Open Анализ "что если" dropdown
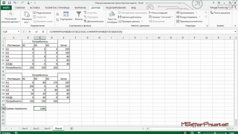This screenshot has width=238, height=134. pyautogui.click(x=172, y=17)
